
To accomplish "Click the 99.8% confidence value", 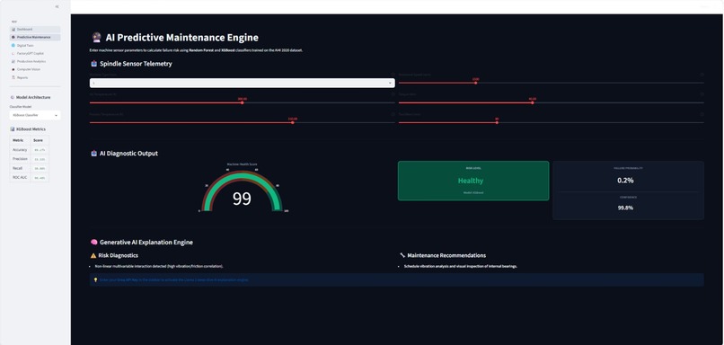I will 625,208.
